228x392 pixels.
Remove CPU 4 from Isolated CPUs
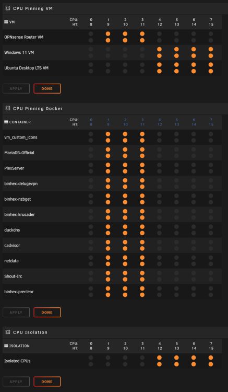pos(160,358)
